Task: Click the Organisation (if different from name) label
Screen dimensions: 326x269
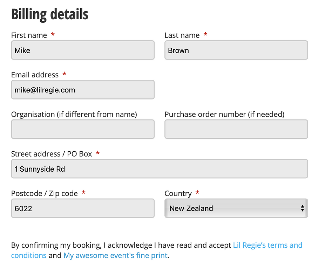Action: tap(74, 115)
